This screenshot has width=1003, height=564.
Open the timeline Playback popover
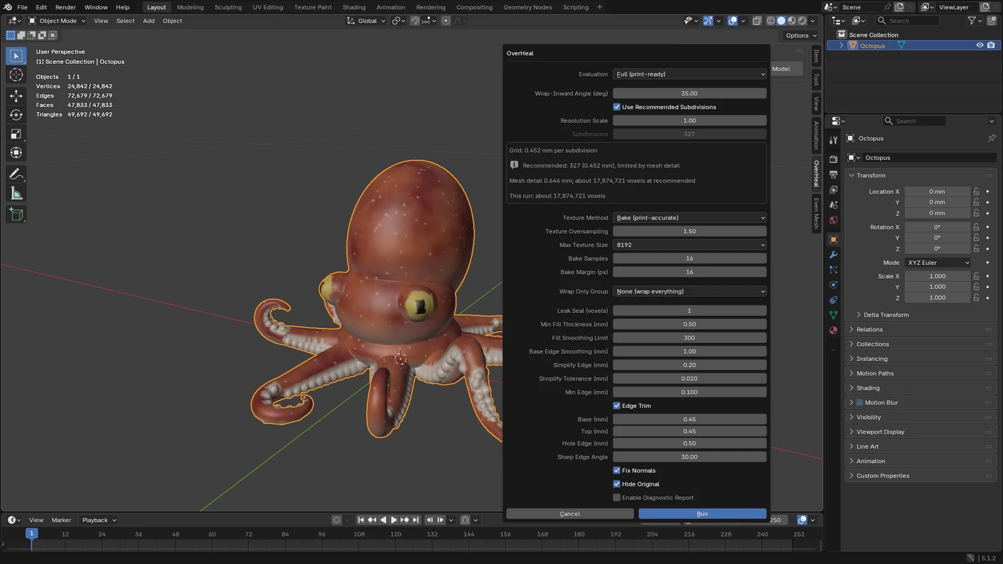click(99, 520)
